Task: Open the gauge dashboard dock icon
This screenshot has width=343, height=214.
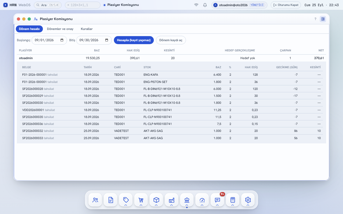Action: tap(202, 200)
